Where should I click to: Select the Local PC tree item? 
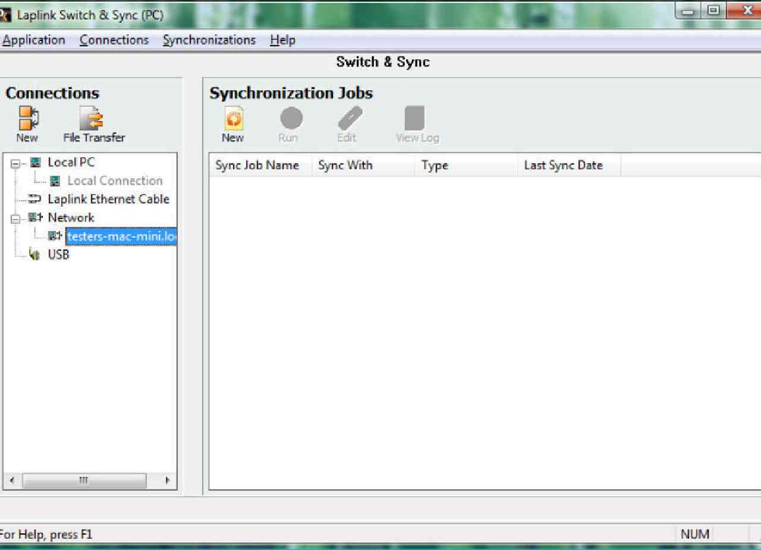tap(71, 162)
